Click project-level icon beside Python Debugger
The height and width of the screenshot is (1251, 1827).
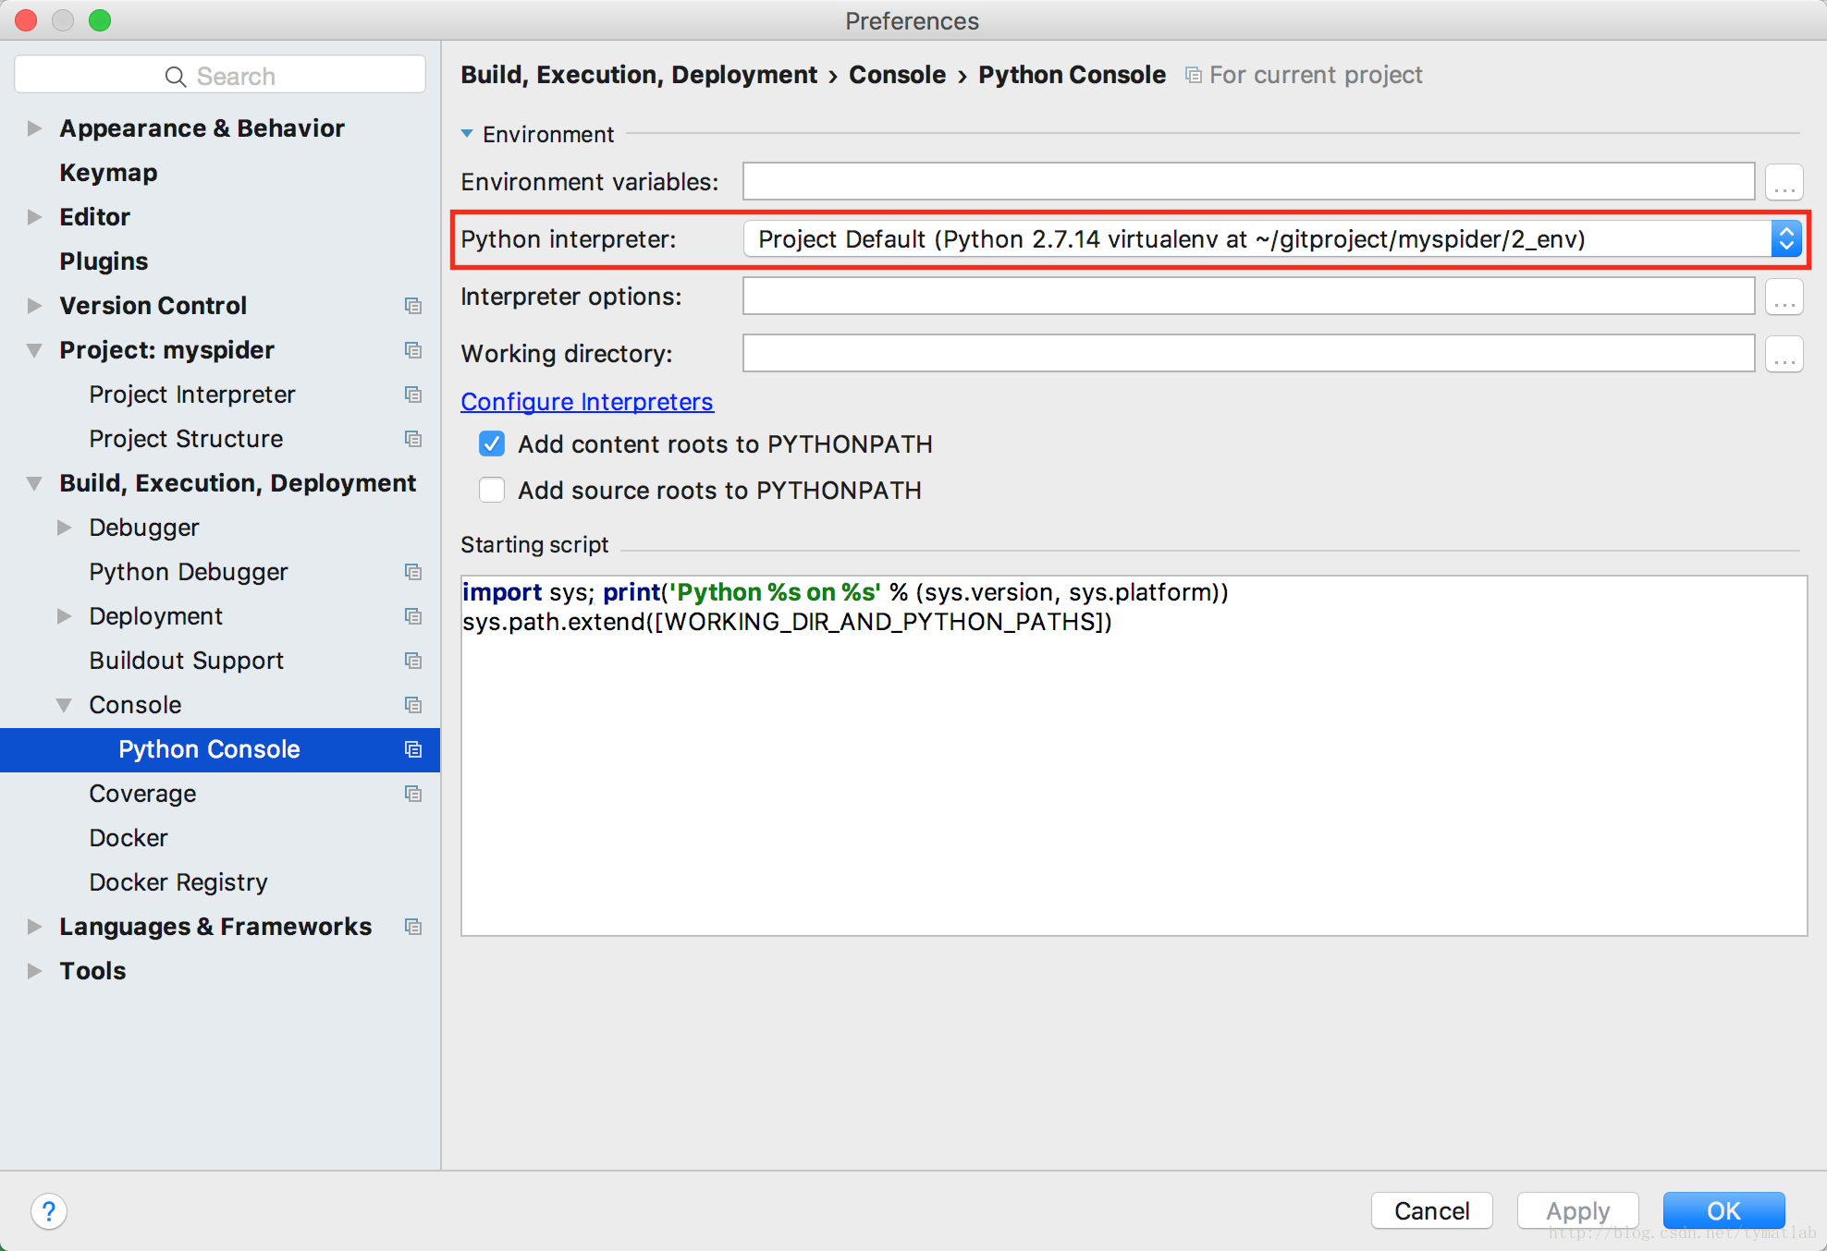coord(413,572)
